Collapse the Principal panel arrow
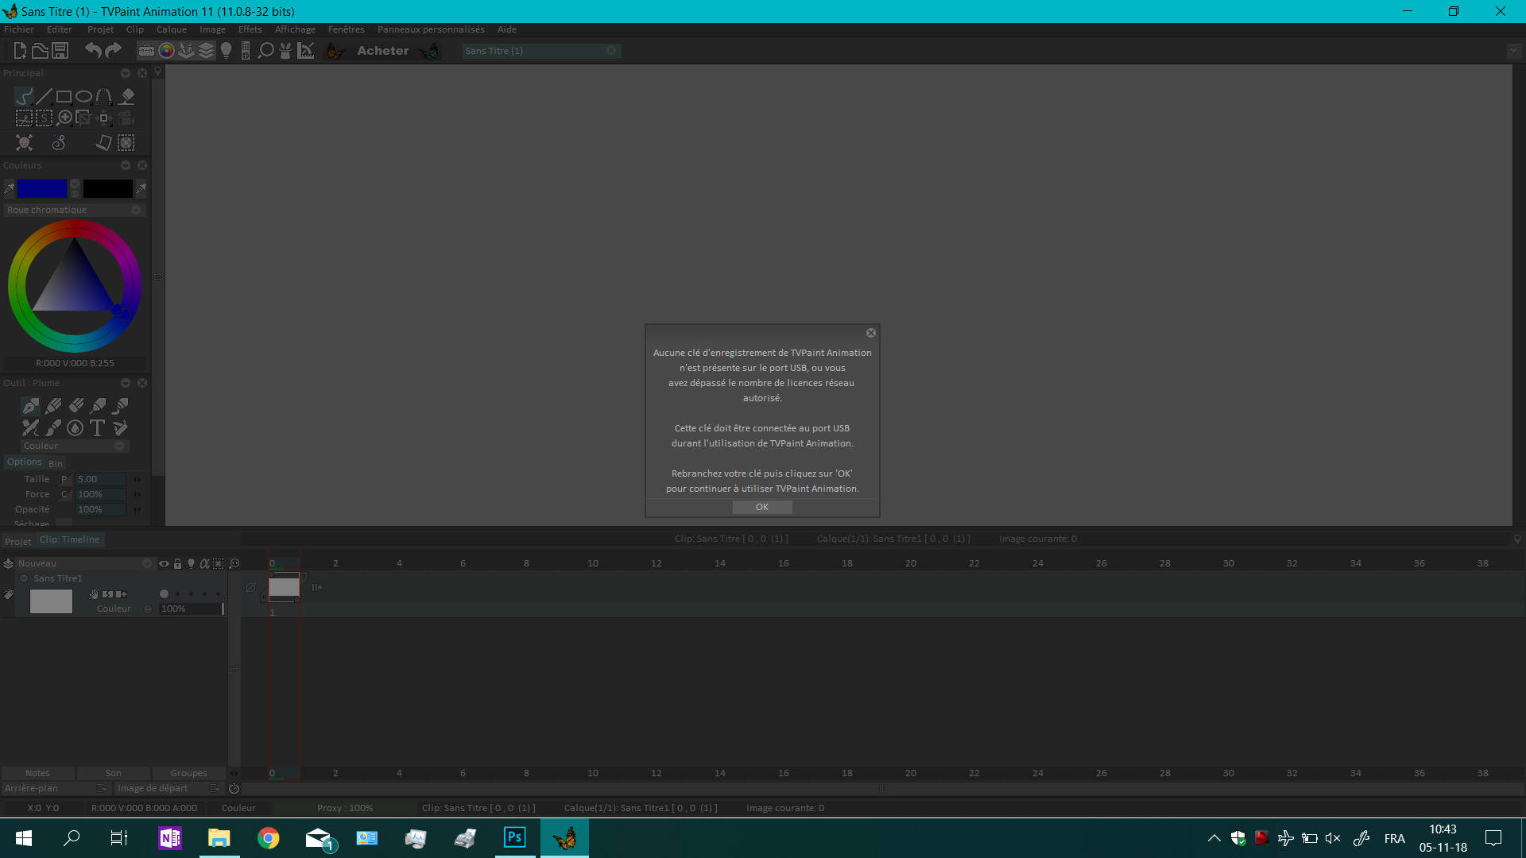This screenshot has height=858, width=1526. [x=126, y=73]
